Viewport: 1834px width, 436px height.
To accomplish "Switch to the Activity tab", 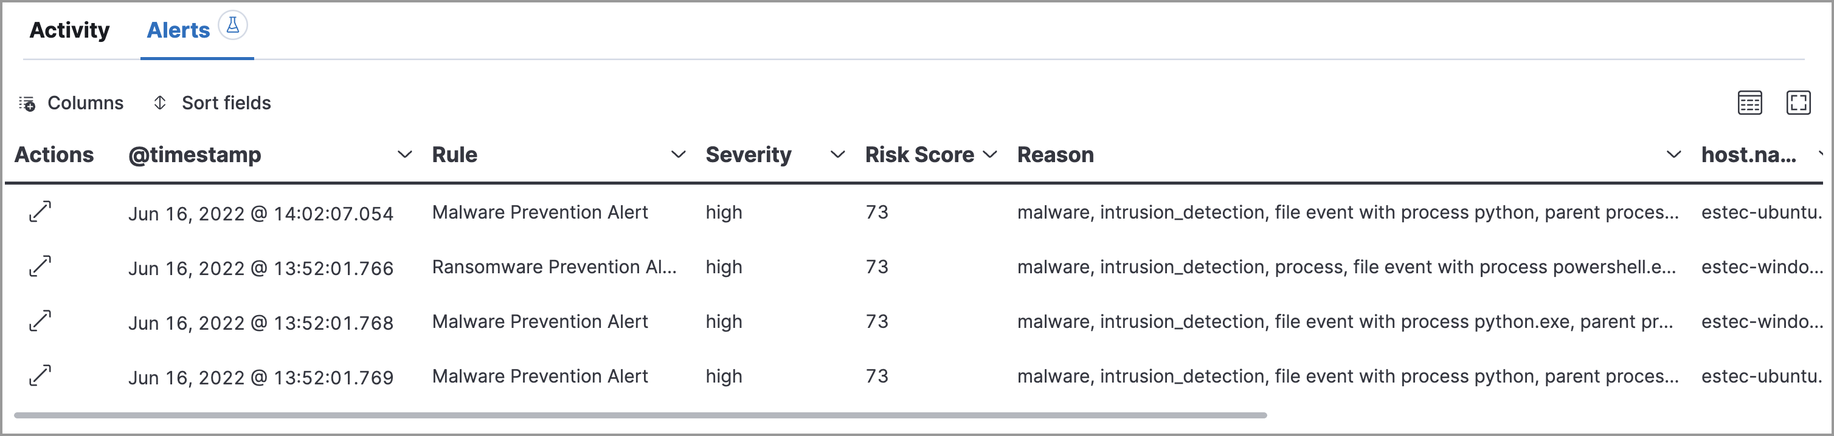I will point(70,30).
